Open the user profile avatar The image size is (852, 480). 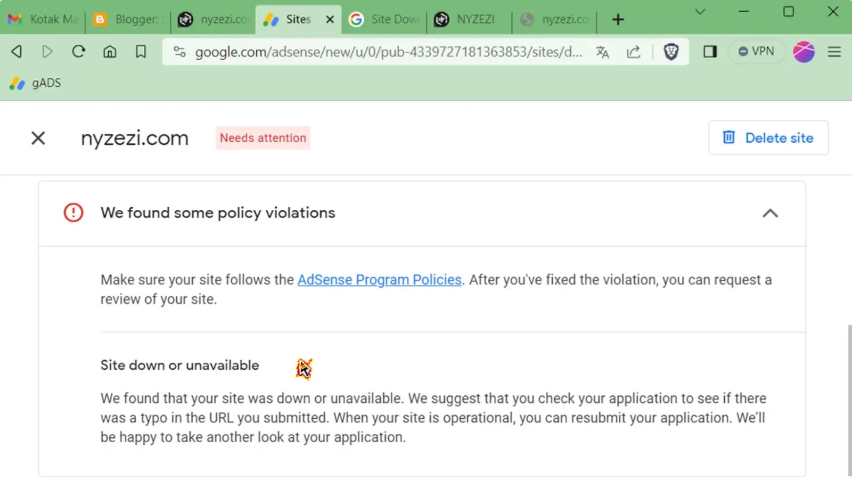click(x=804, y=52)
